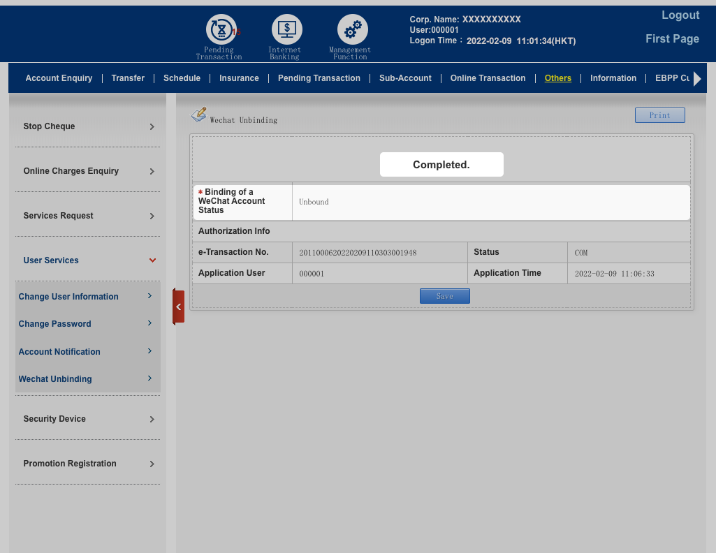Expand the Services Request section
Viewport: 716px width, 553px height.
tap(88, 216)
